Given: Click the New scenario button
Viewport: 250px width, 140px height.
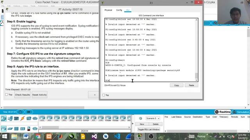Looking at the screenshot, I should pos(142,124).
